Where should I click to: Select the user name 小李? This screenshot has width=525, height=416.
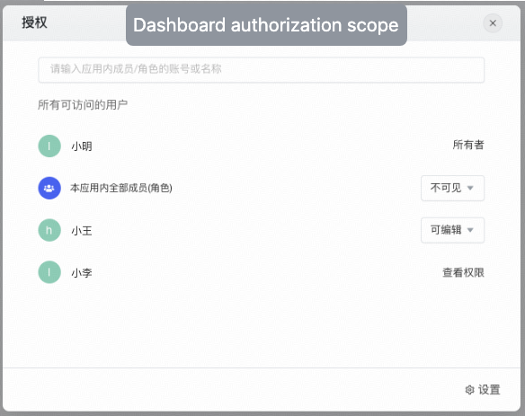point(82,273)
